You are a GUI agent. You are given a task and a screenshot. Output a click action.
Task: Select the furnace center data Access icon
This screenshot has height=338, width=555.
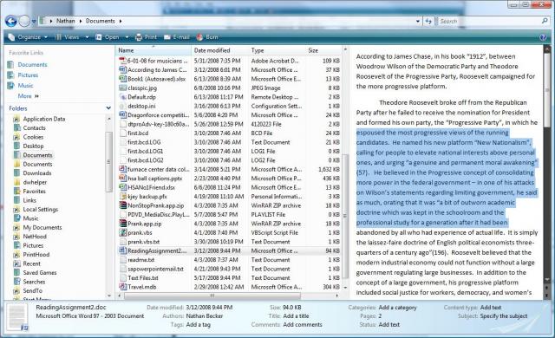tap(123, 169)
